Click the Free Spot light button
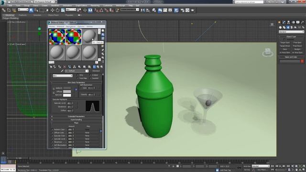 pyautogui.click(x=297, y=43)
